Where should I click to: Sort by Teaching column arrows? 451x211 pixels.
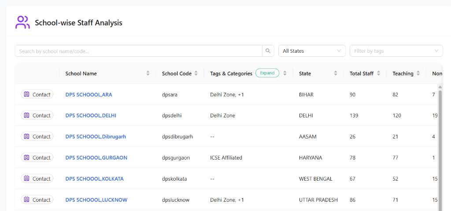pyautogui.click(x=418, y=73)
